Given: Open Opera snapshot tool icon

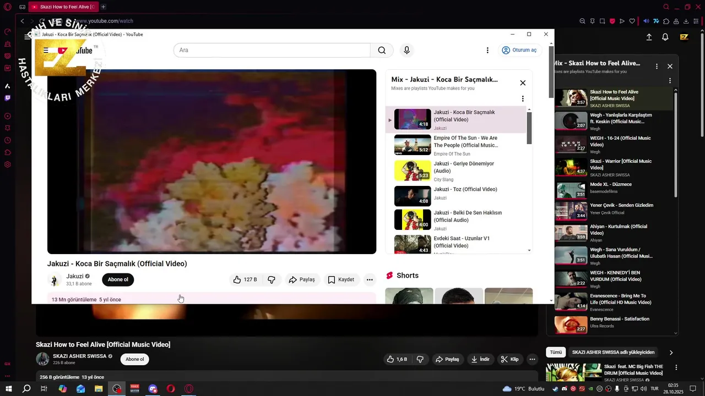Looking at the screenshot, I should point(602,21).
